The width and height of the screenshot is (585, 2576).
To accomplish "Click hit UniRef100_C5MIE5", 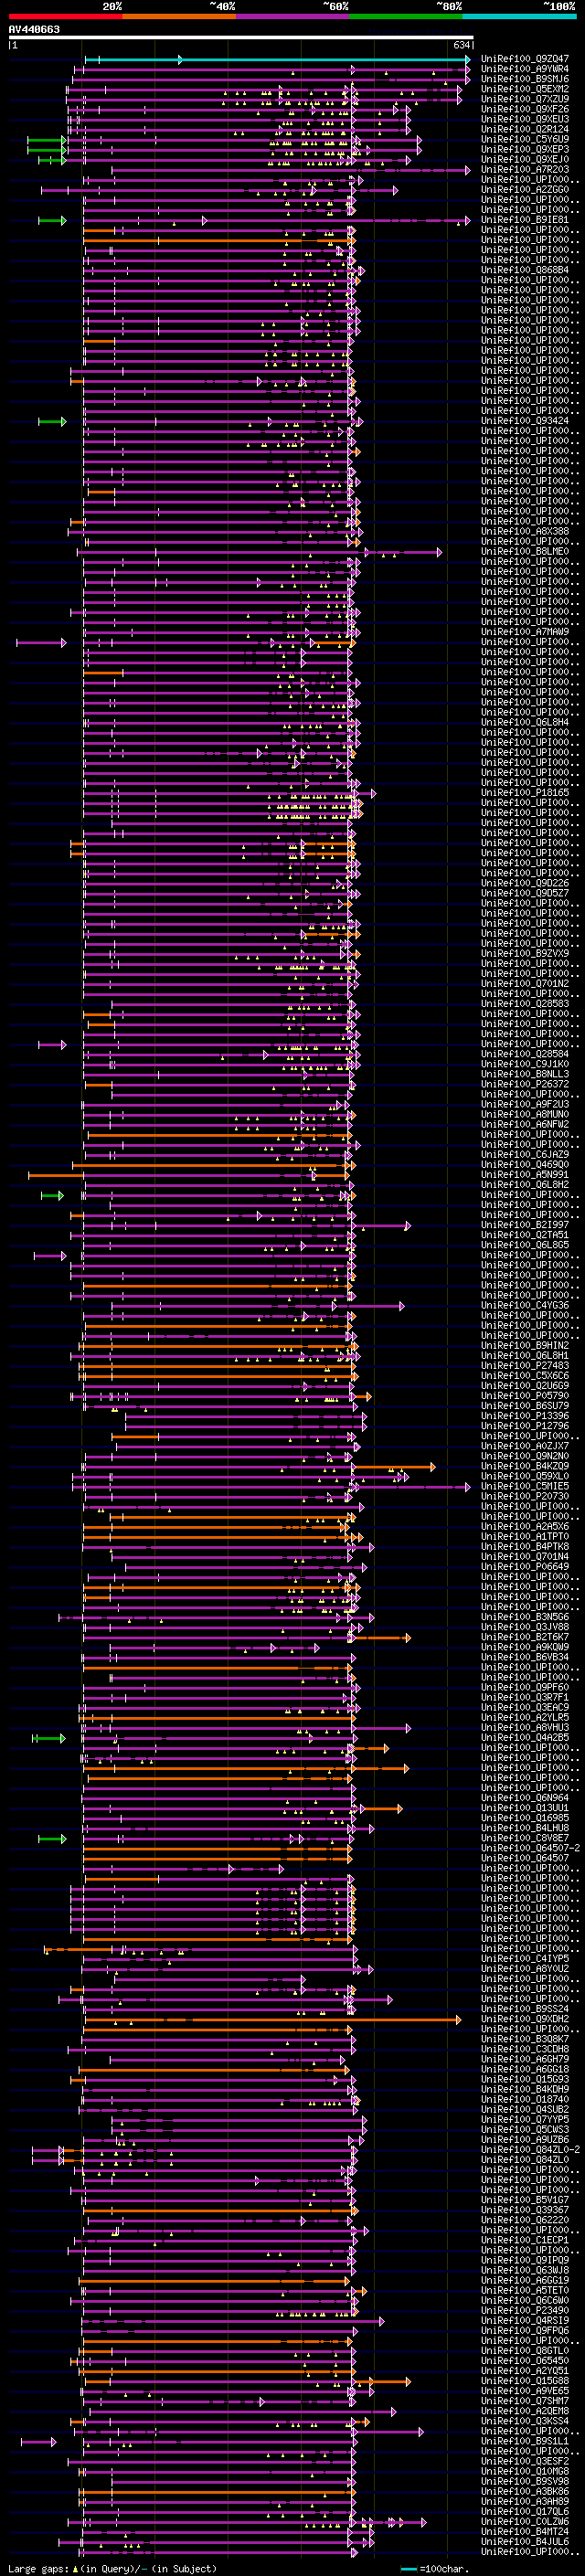I will [525, 1487].
